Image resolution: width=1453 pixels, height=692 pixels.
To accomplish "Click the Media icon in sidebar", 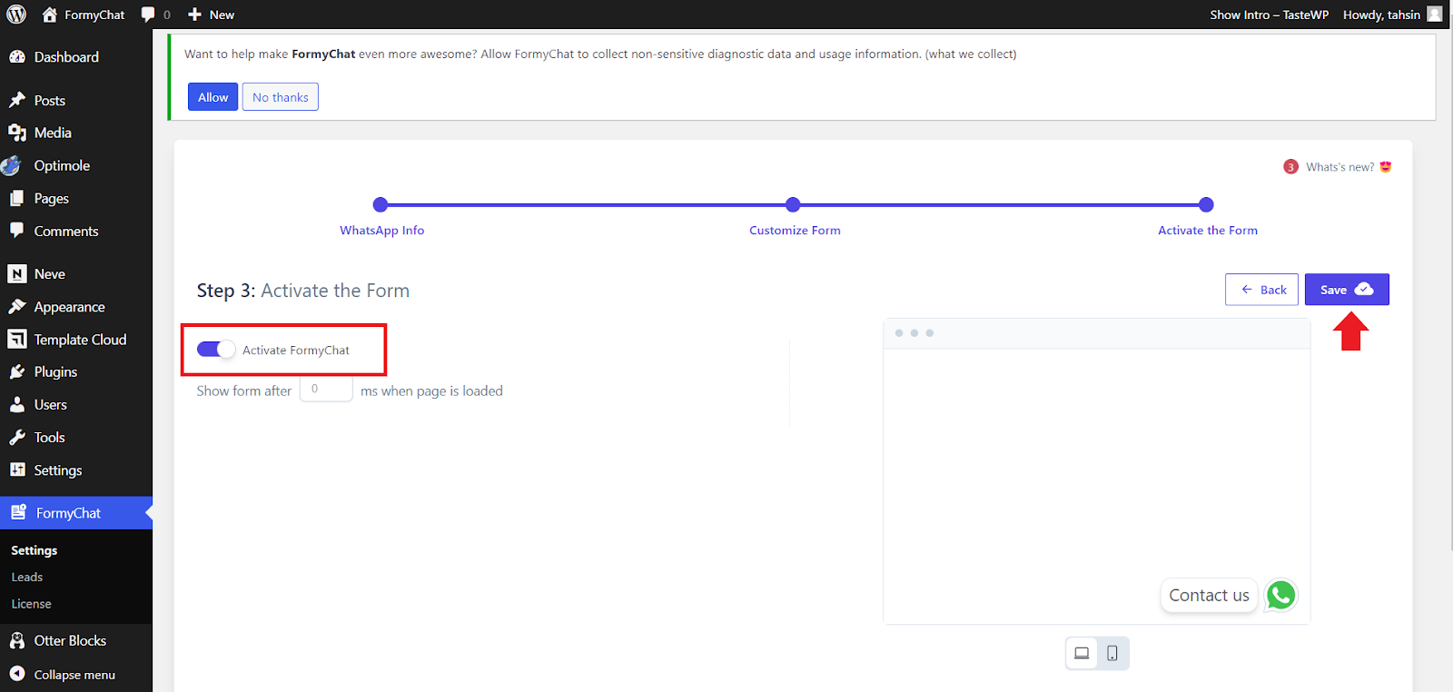I will [17, 133].
